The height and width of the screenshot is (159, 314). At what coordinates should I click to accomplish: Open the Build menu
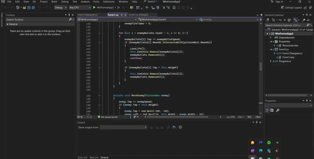coord(54,2)
